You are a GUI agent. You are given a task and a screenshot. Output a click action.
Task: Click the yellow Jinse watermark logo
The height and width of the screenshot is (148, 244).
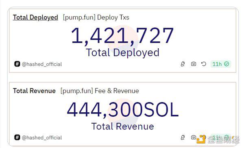201,139
